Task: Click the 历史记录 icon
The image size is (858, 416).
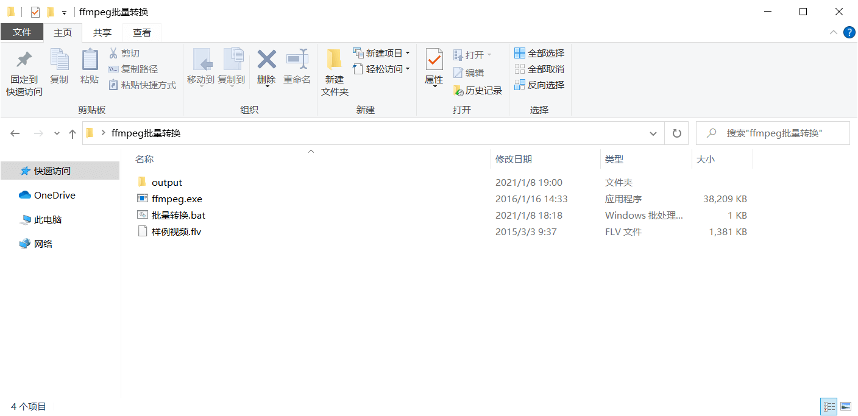Action: pos(459,91)
